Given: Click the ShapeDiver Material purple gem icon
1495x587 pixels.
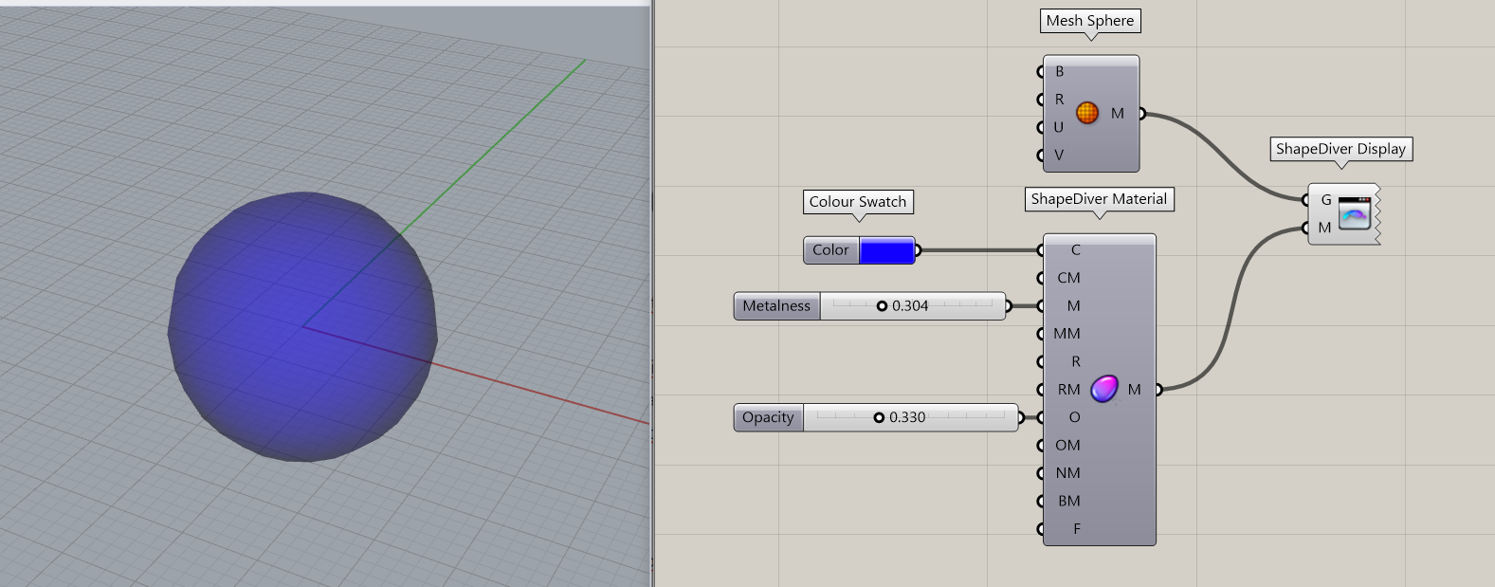Looking at the screenshot, I should (1103, 389).
